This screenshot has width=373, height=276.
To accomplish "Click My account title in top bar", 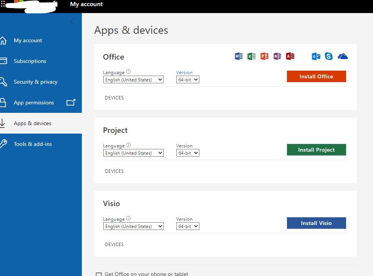I will tap(86, 4).
